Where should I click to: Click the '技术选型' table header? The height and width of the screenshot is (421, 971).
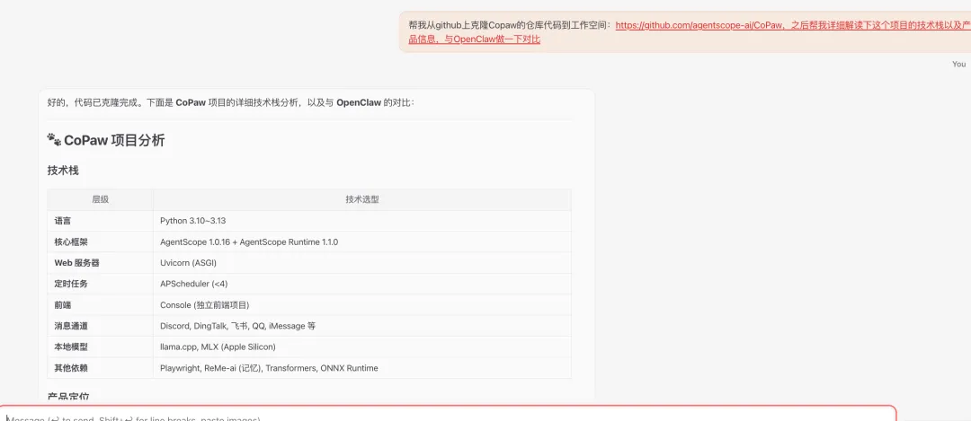(x=362, y=199)
